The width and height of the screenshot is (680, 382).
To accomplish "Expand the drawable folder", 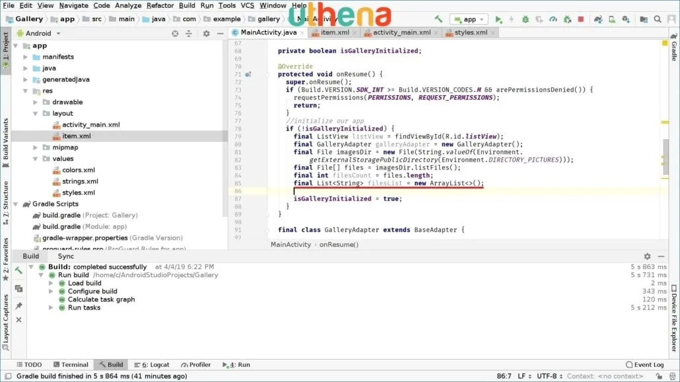I will click(36, 102).
